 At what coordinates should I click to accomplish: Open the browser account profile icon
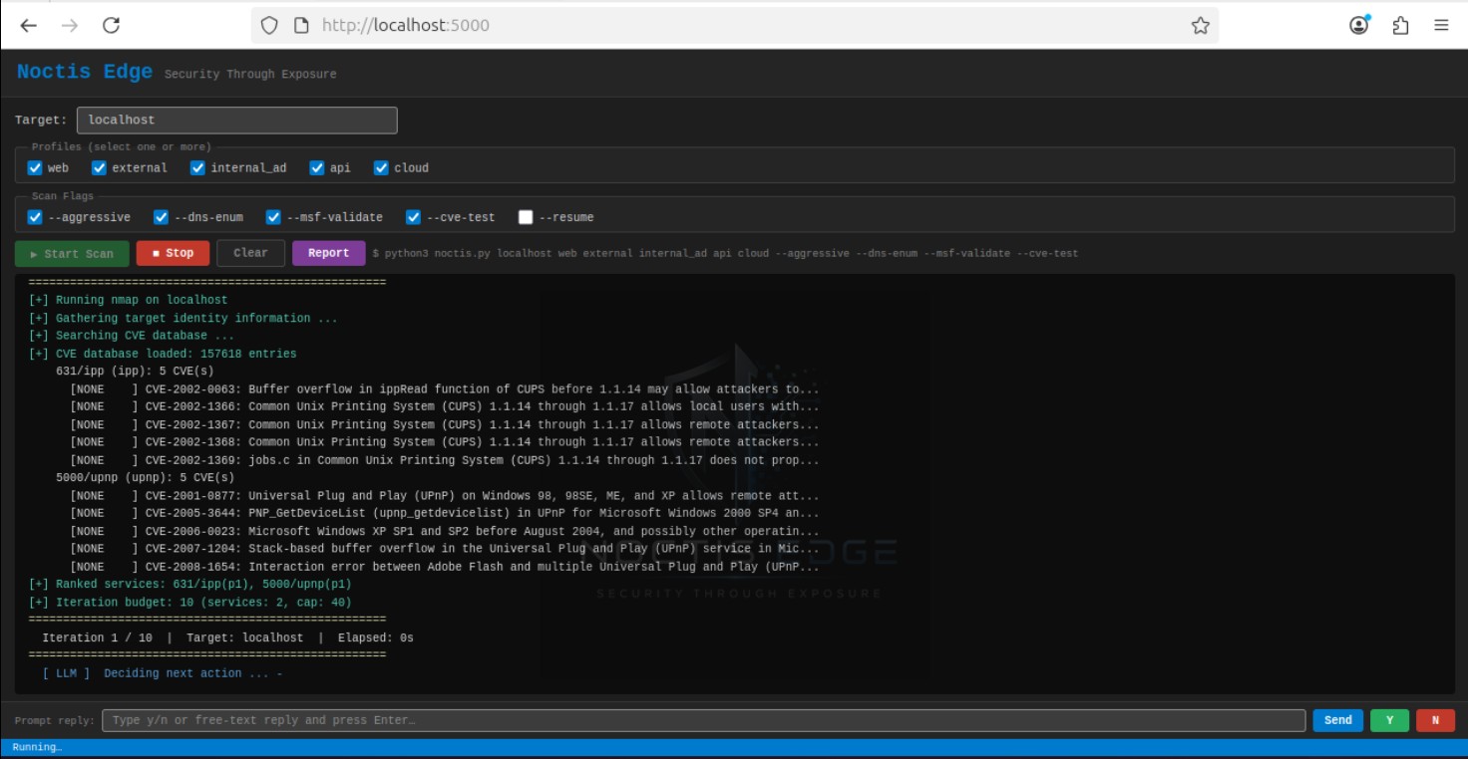(1359, 26)
